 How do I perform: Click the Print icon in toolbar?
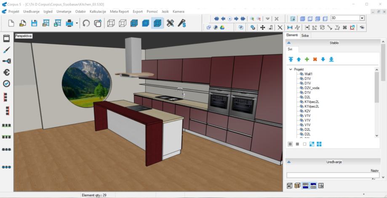69,24
